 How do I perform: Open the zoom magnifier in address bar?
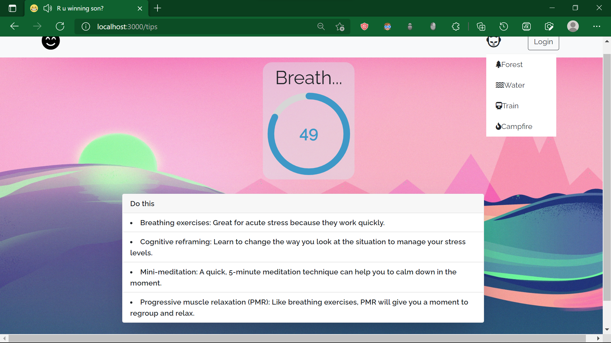tap(321, 26)
